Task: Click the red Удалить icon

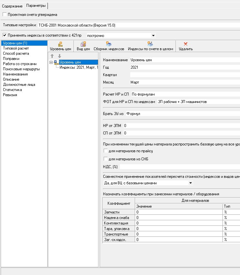Action: [186, 44]
